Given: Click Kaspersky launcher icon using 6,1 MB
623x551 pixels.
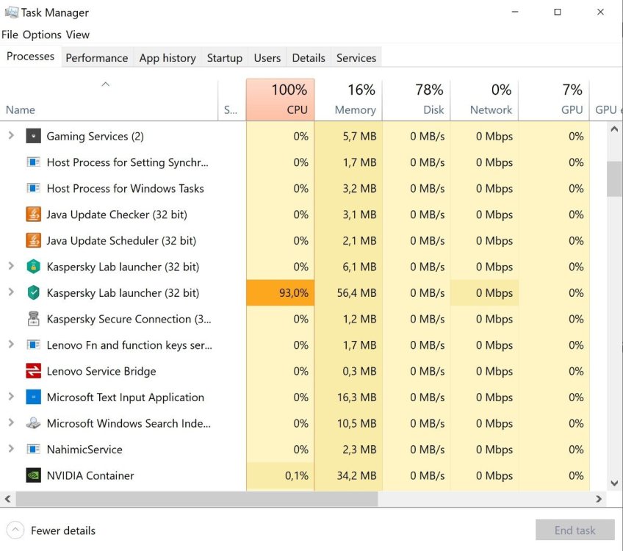Looking at the screenshot, I should (x=33, y=267).
